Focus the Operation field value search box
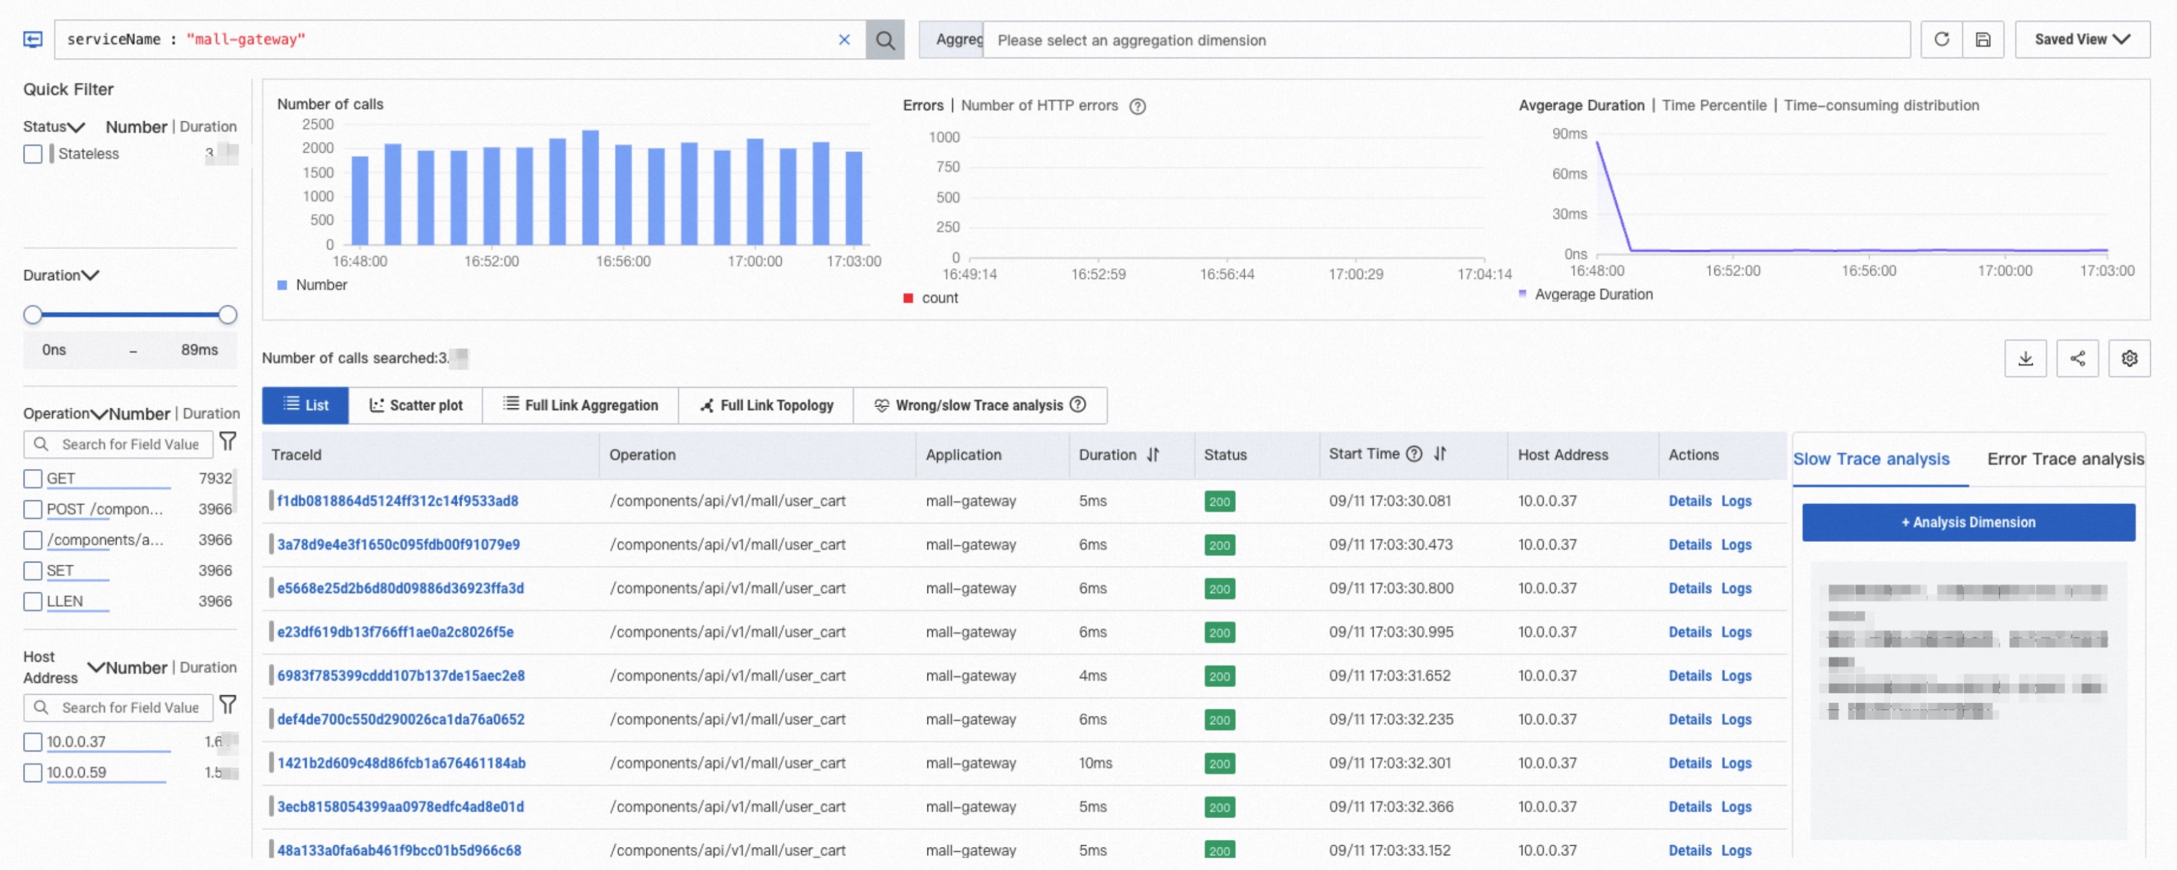Image resolution: width=2177 pixels, height=870 pixels. (118, 445)
